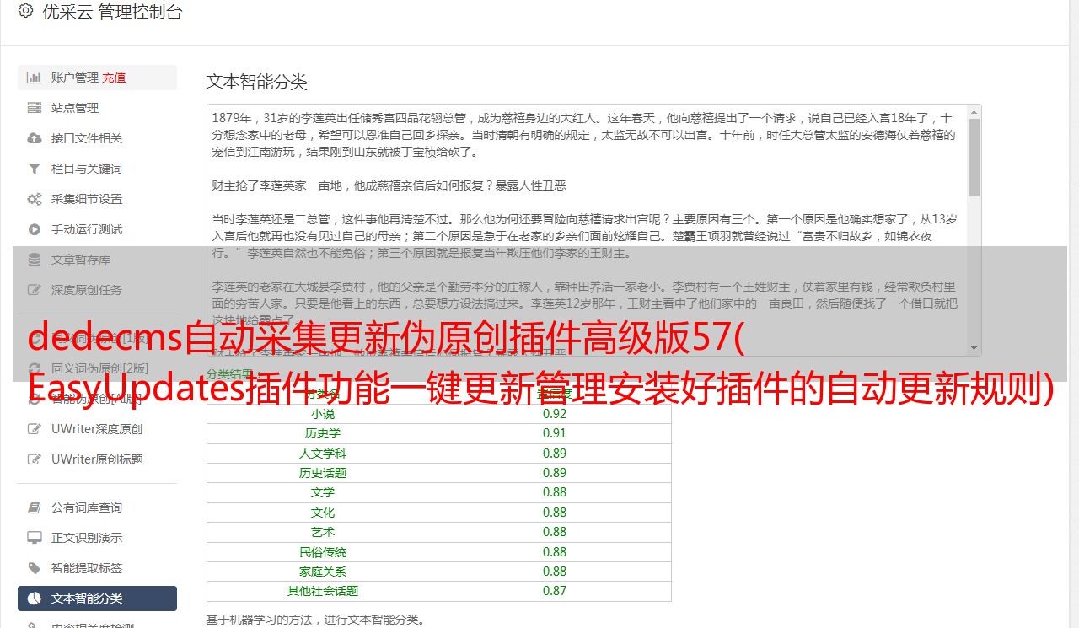1079x628 pixels.
Task: Click the 0.87 confidence value
Action: (555, 591)
